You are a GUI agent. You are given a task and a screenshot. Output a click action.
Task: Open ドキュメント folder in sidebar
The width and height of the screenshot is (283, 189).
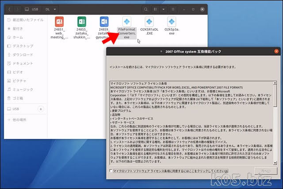26,63
